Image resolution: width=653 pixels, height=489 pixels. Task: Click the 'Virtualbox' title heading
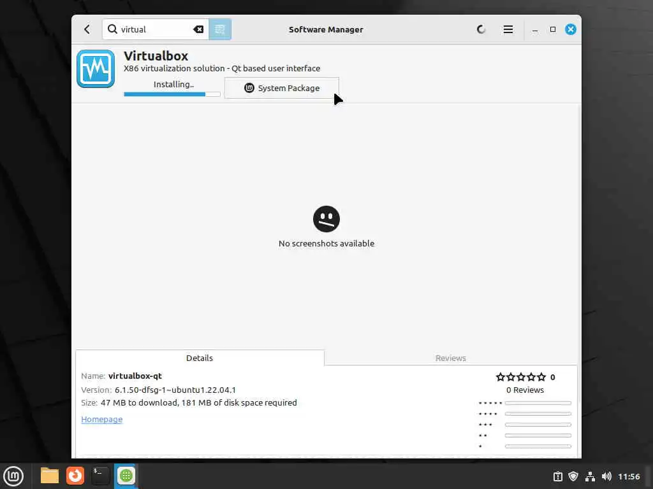(x=156, y=56)
